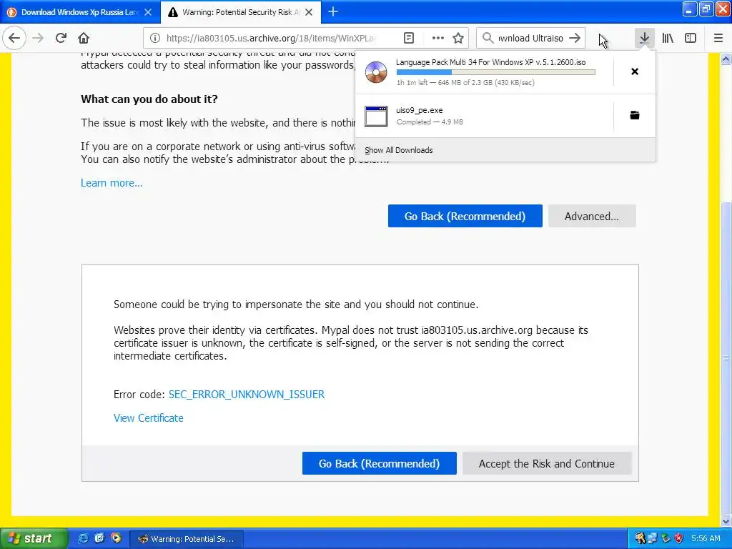Click the page scrollbar down arrow
The image size is (732, 549).
[726, 521]
